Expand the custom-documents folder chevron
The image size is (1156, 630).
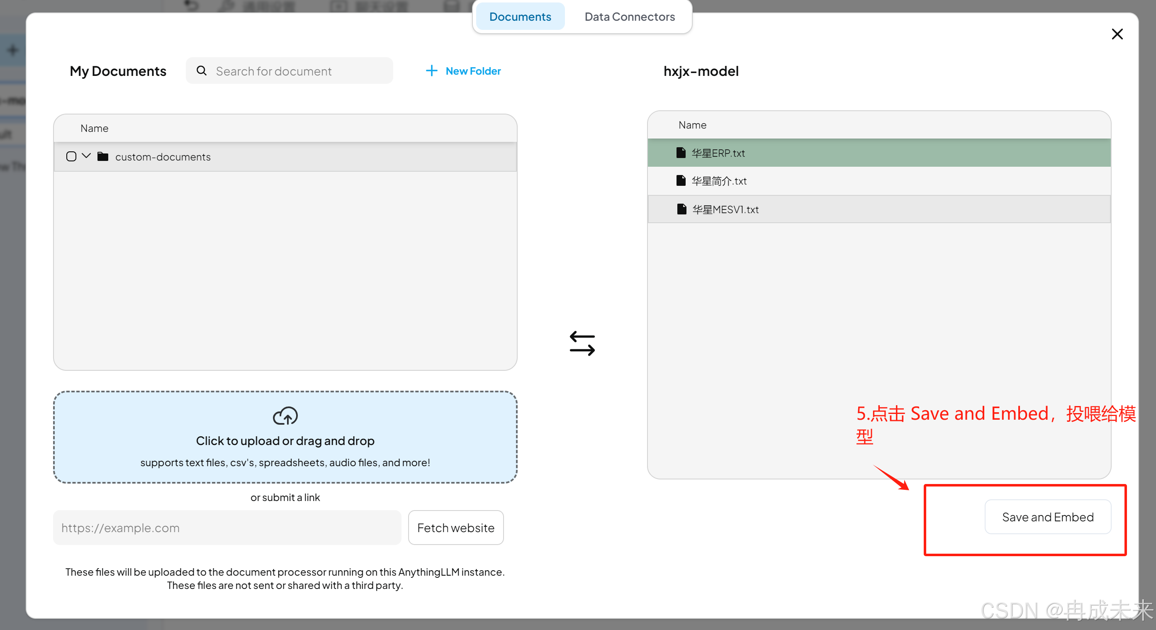pyautogui.click(x=86, y=156)
